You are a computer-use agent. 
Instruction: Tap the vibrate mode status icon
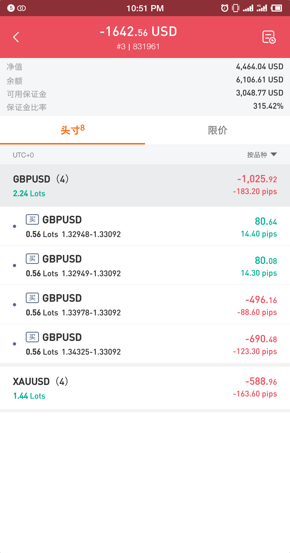[235, 8]
